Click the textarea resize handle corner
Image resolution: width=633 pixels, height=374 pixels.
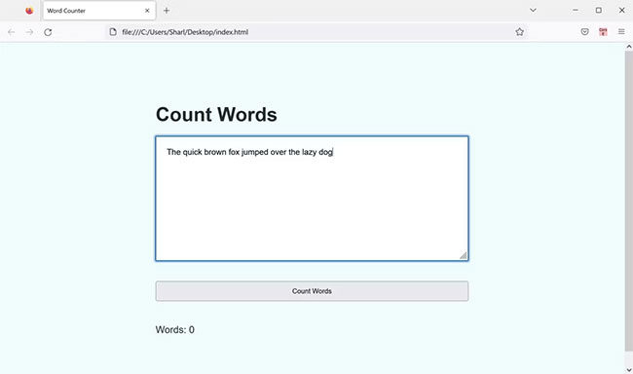coord(463,255)
